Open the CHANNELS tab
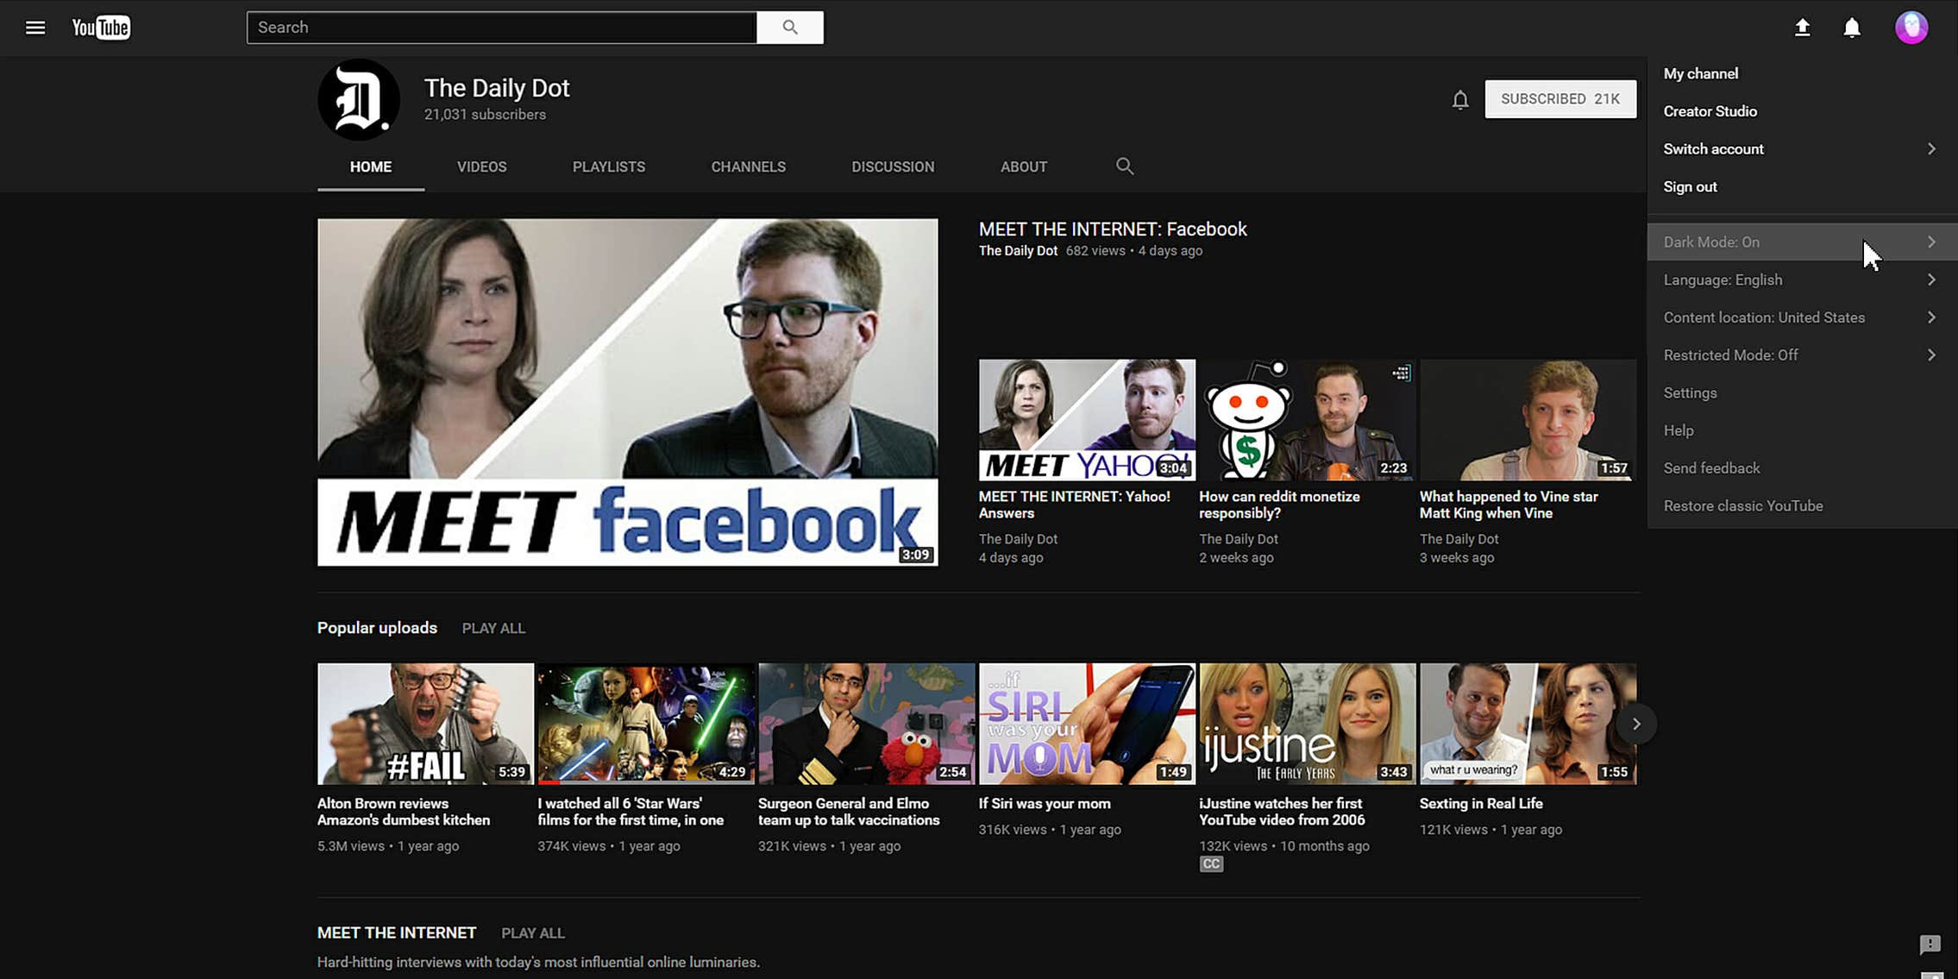The width and height of the screenshot is (1958, 979). click(748, 166)
